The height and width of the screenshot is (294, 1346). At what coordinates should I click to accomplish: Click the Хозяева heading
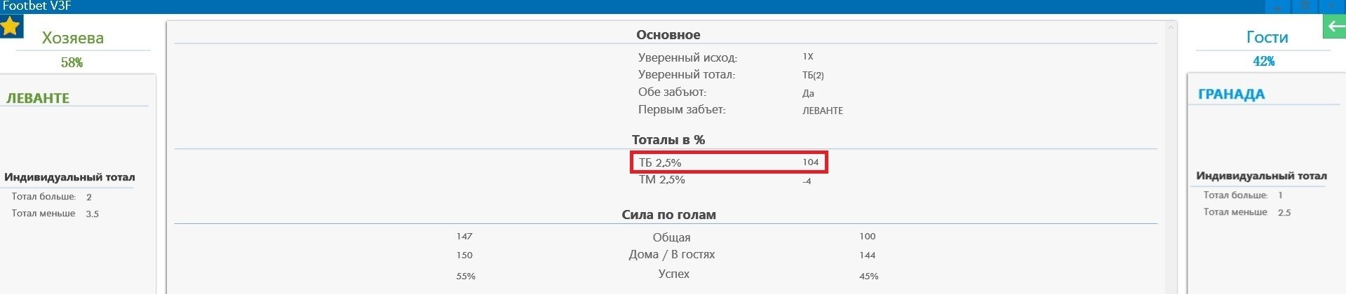pos(72,38)
